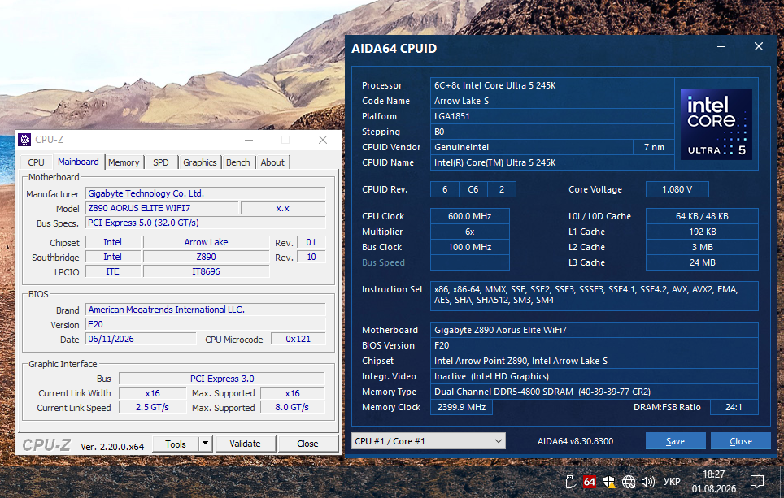
Task: Click the Close button in AIDA64 CPUID
Action: coord(741,441)
